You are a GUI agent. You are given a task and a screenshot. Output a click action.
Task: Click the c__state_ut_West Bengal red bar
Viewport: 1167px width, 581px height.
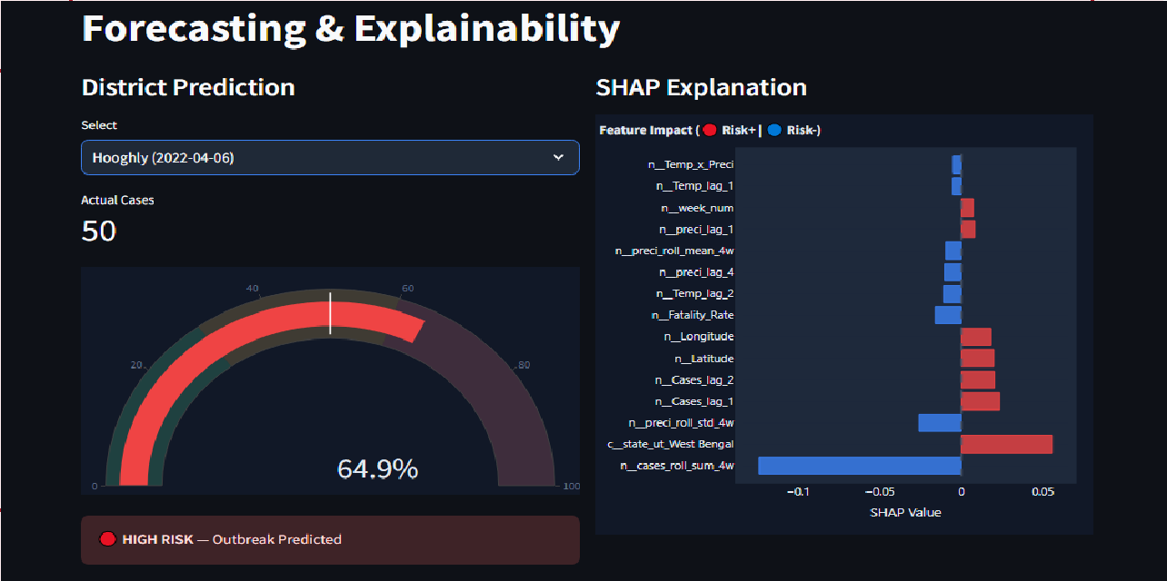[1006, 444]
